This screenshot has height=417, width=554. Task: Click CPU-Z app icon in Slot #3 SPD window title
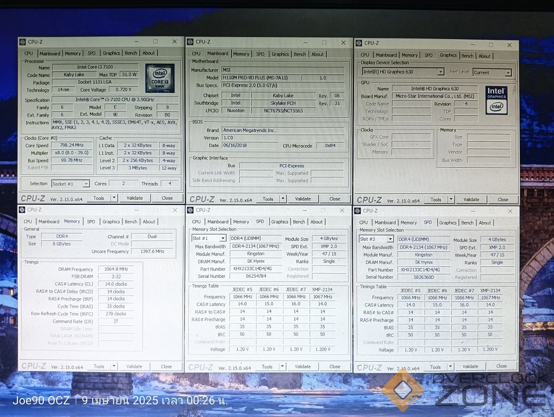[x=358, y=211]
